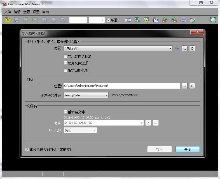The image size is (220, 179).
Task: Click the 关闭 button
Action: click(188, 149)
